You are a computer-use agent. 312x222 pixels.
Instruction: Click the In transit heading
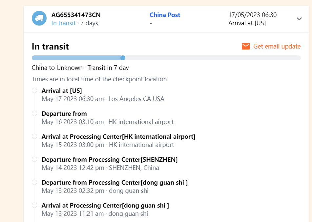pos(50,46)
